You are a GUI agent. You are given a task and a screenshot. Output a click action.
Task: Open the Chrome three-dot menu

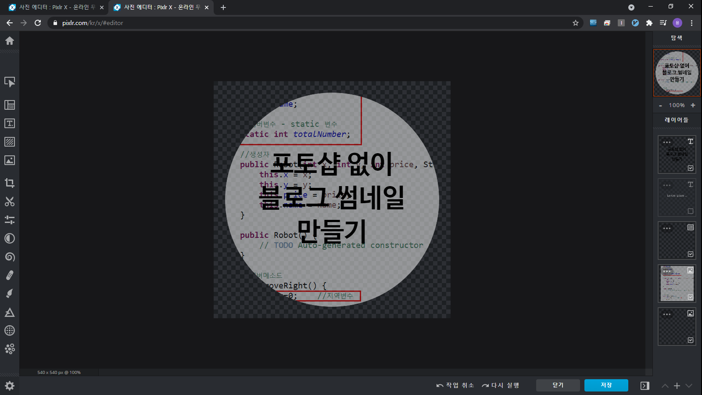click(x=691, y=23)
